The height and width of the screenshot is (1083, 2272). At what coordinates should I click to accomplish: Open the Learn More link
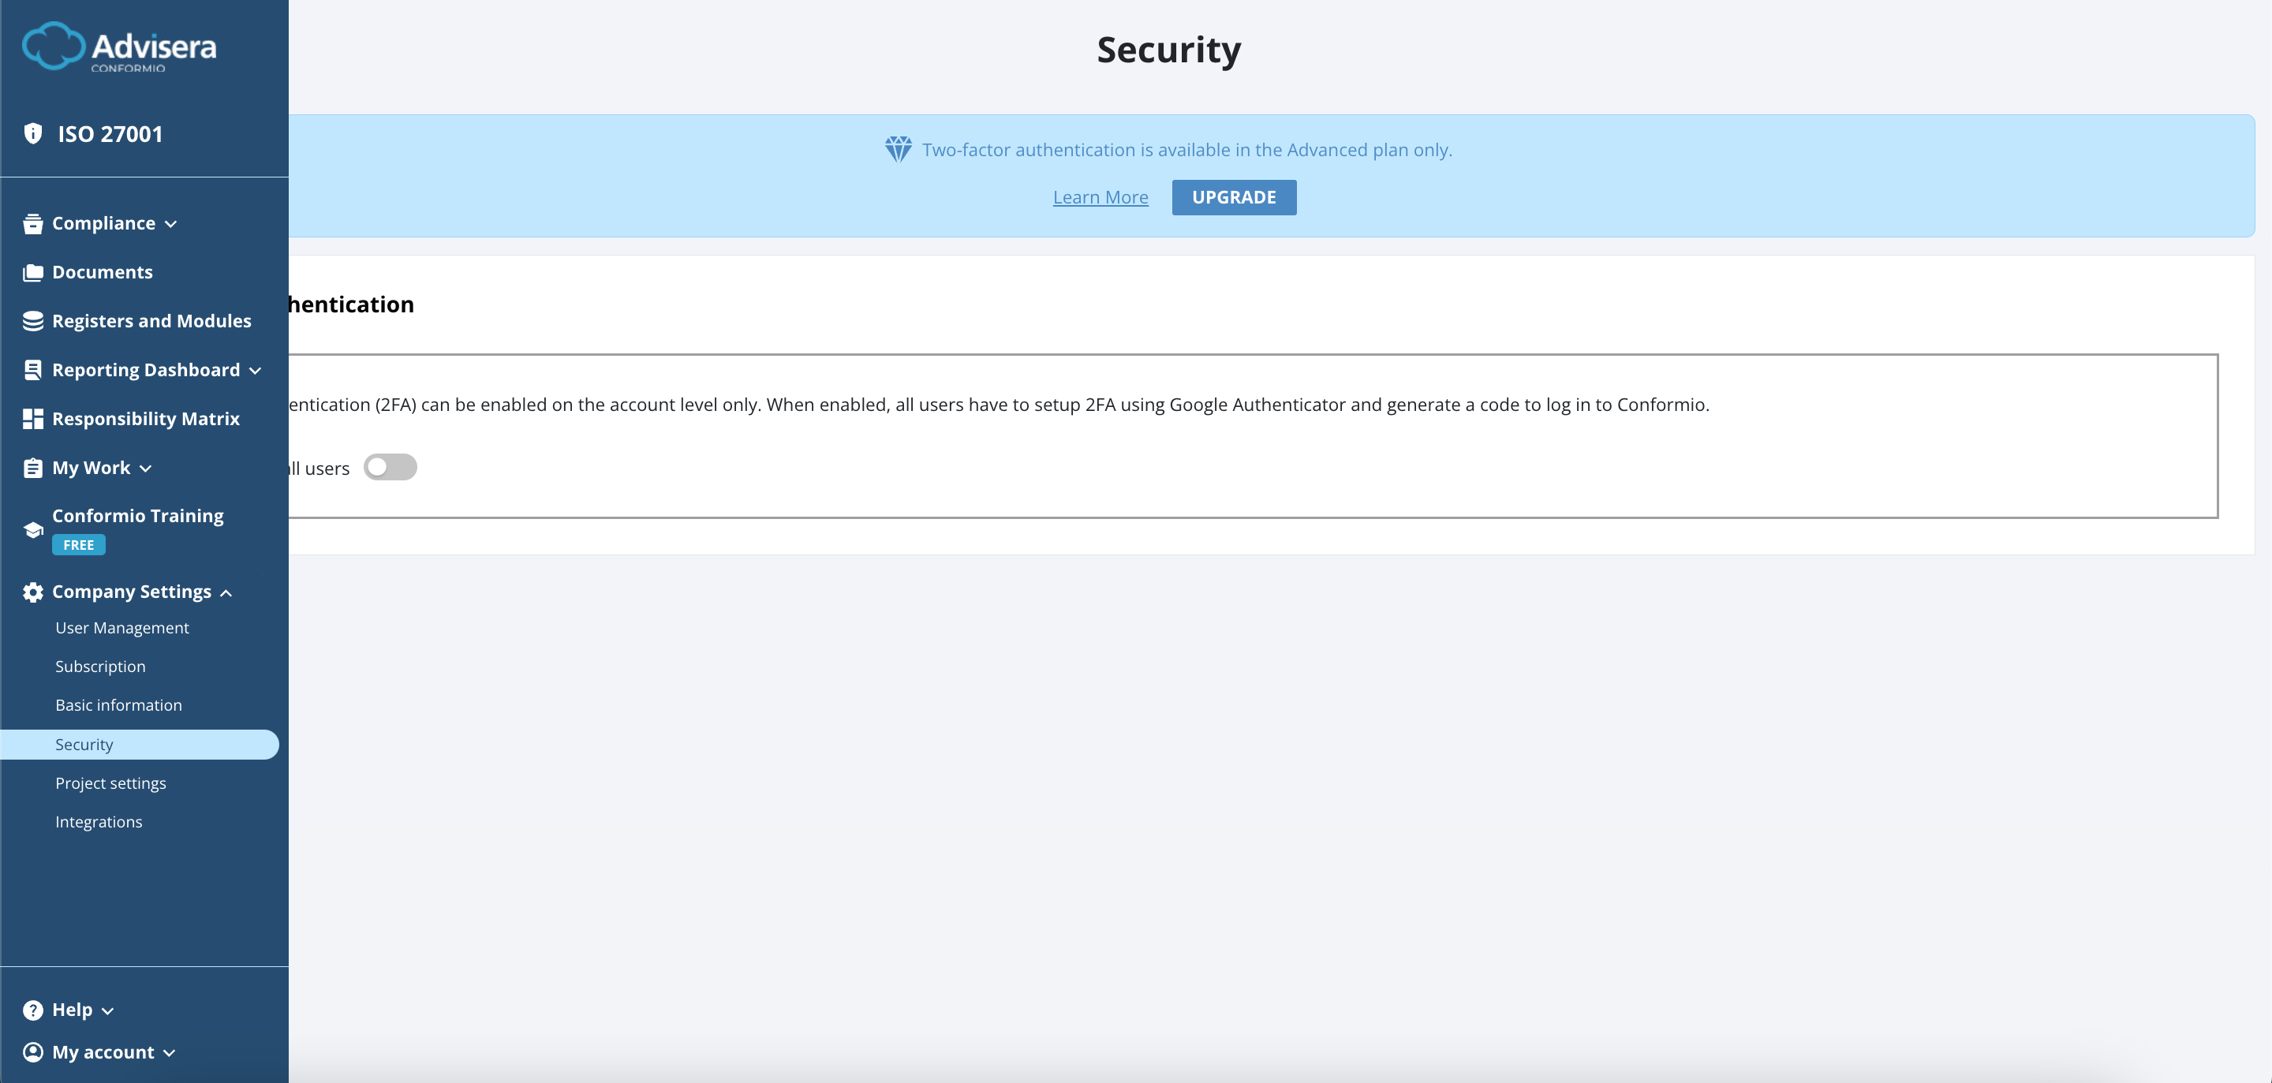coord(1100,196)
